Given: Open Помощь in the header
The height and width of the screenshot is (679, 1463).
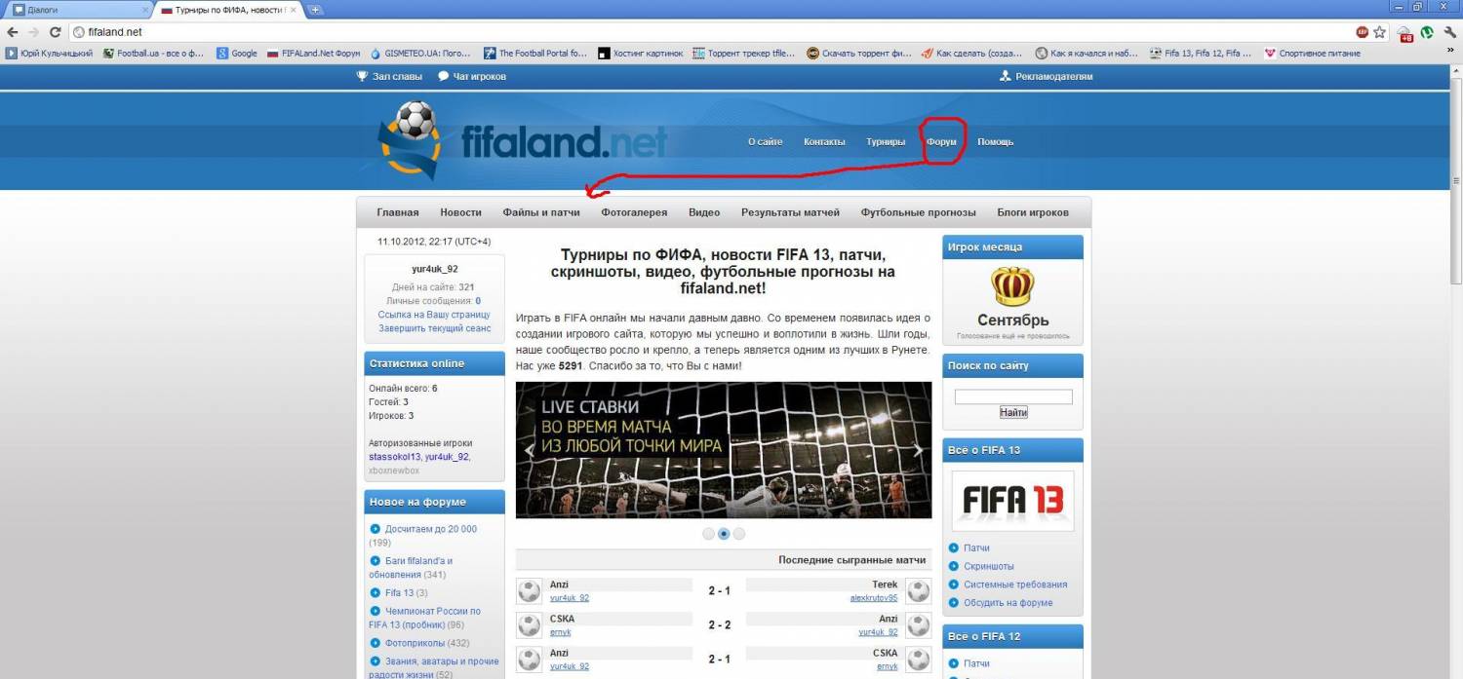Looking at the screenshot, I should 996,141.
